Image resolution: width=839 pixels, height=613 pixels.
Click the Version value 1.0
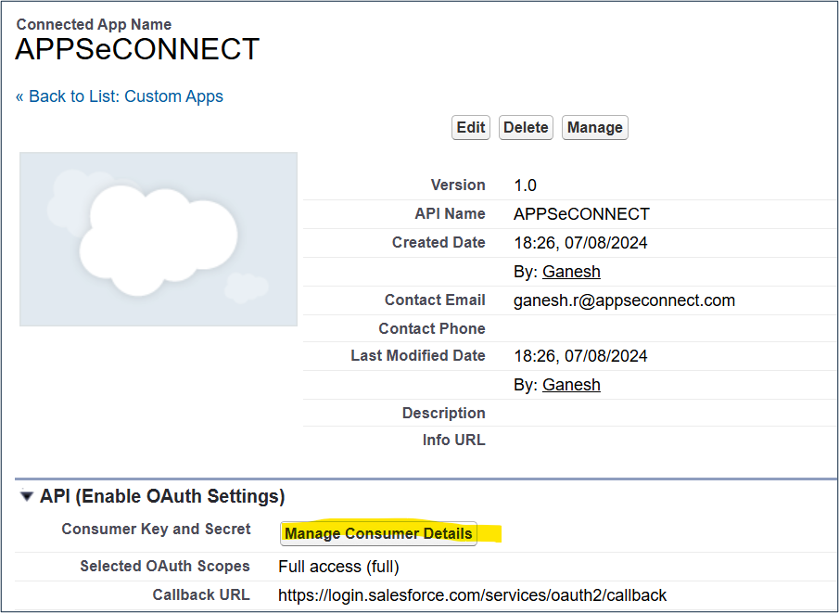pos(525,185)
